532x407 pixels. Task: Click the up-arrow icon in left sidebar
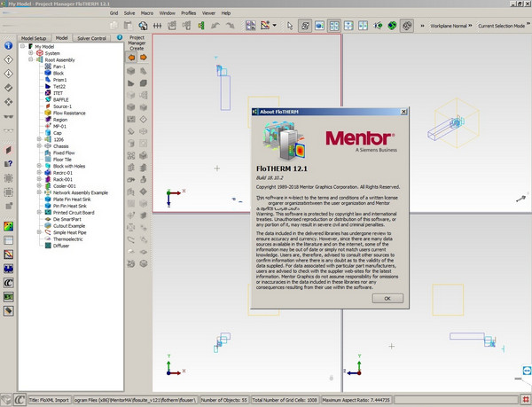coord(8,59)
